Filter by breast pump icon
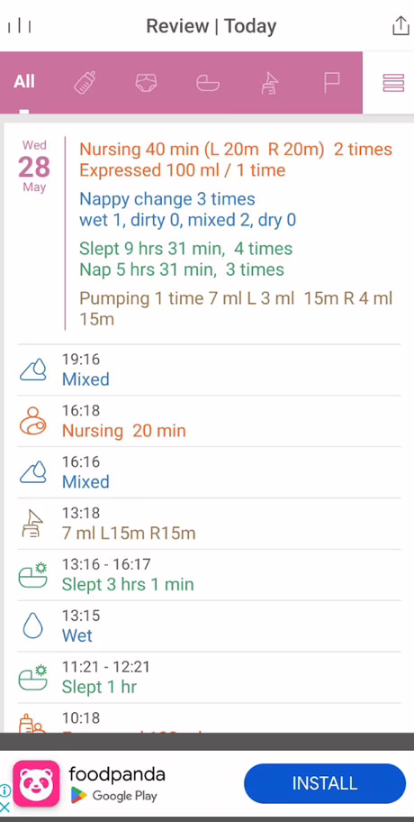 click(269, 83)
